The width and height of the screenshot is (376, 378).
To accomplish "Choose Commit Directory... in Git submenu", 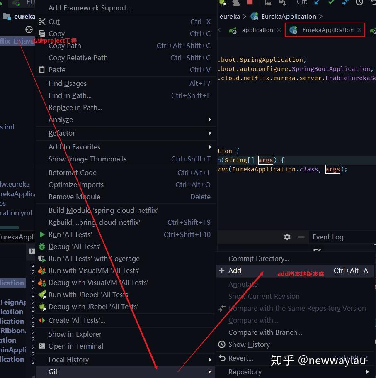I will [x=295, y=259].
